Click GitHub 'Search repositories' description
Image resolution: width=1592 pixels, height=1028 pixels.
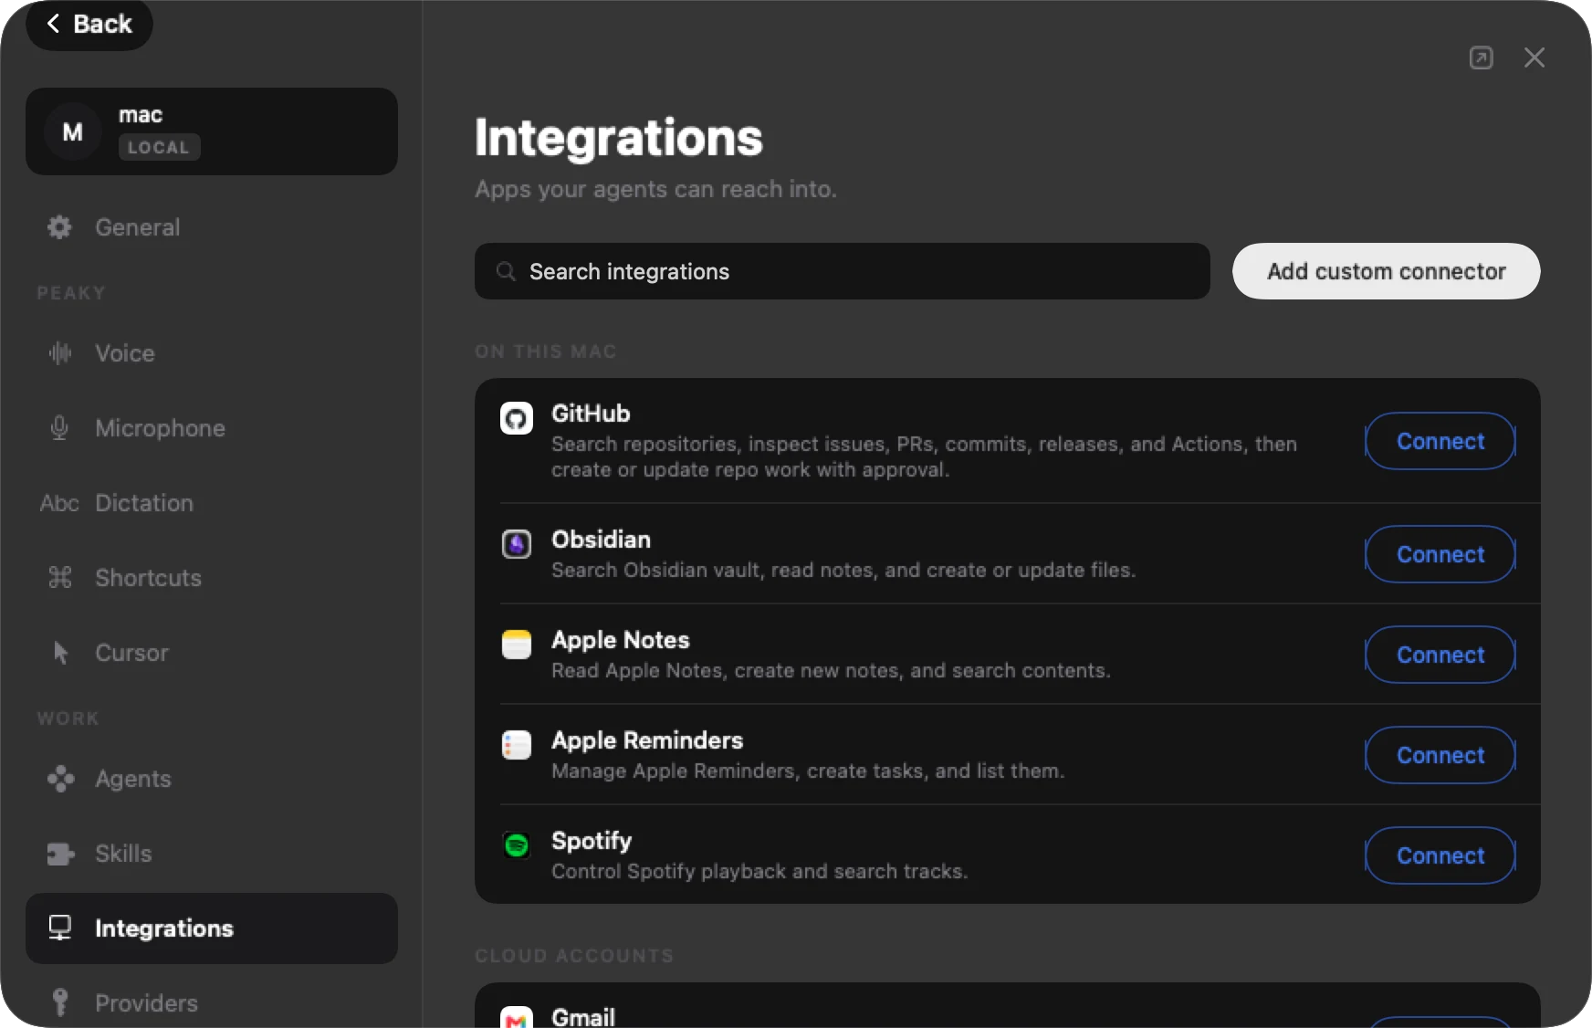[924, 456]
